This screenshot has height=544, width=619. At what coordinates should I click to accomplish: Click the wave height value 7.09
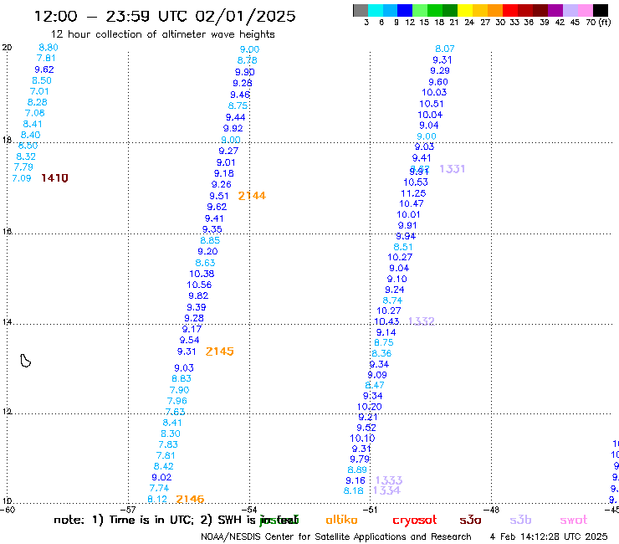pyautogui.click(x=21, y=178)
